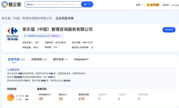Click the 注册资本 400万(美元) value
This screenshot has width=179, height=108.
pos(60,42)
